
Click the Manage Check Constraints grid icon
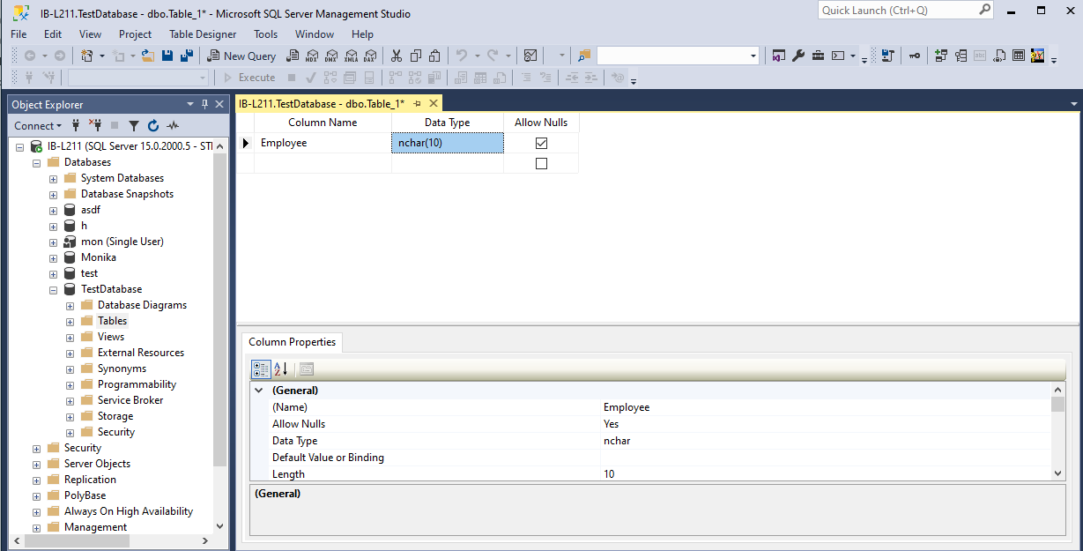(1019, 56)
